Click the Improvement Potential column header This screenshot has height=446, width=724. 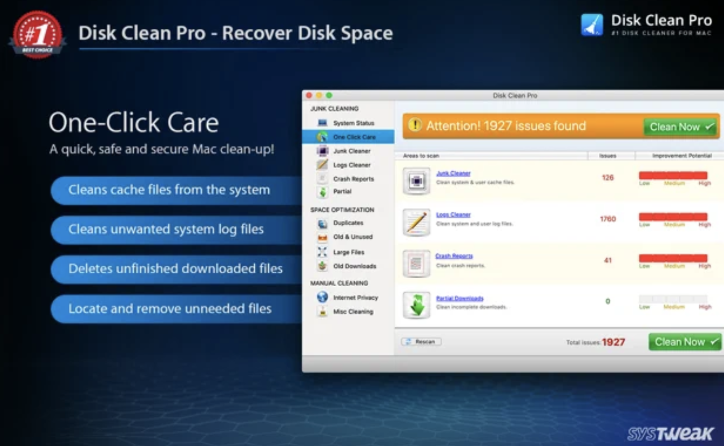click(x=682, y=156)
